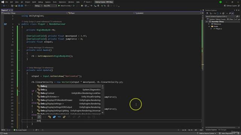This screenshot has height=135, width=241.
Task: Click the Search box in title bar
Action: pyautogui.click(x=88, y=2)
